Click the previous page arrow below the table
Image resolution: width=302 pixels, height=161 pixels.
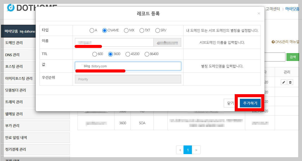[180, 150]
